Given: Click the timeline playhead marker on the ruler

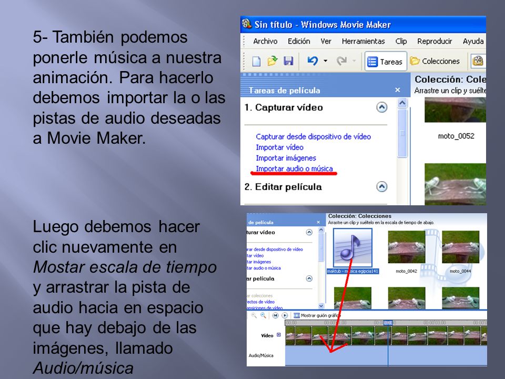Looking at the screenshot, I should click(388, 323).
